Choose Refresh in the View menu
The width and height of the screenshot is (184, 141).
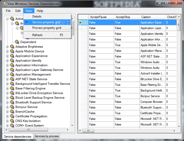point(47,35)
